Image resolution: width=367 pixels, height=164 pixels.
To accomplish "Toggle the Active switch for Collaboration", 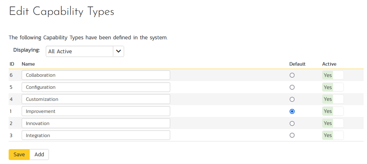I will point(333,75).
